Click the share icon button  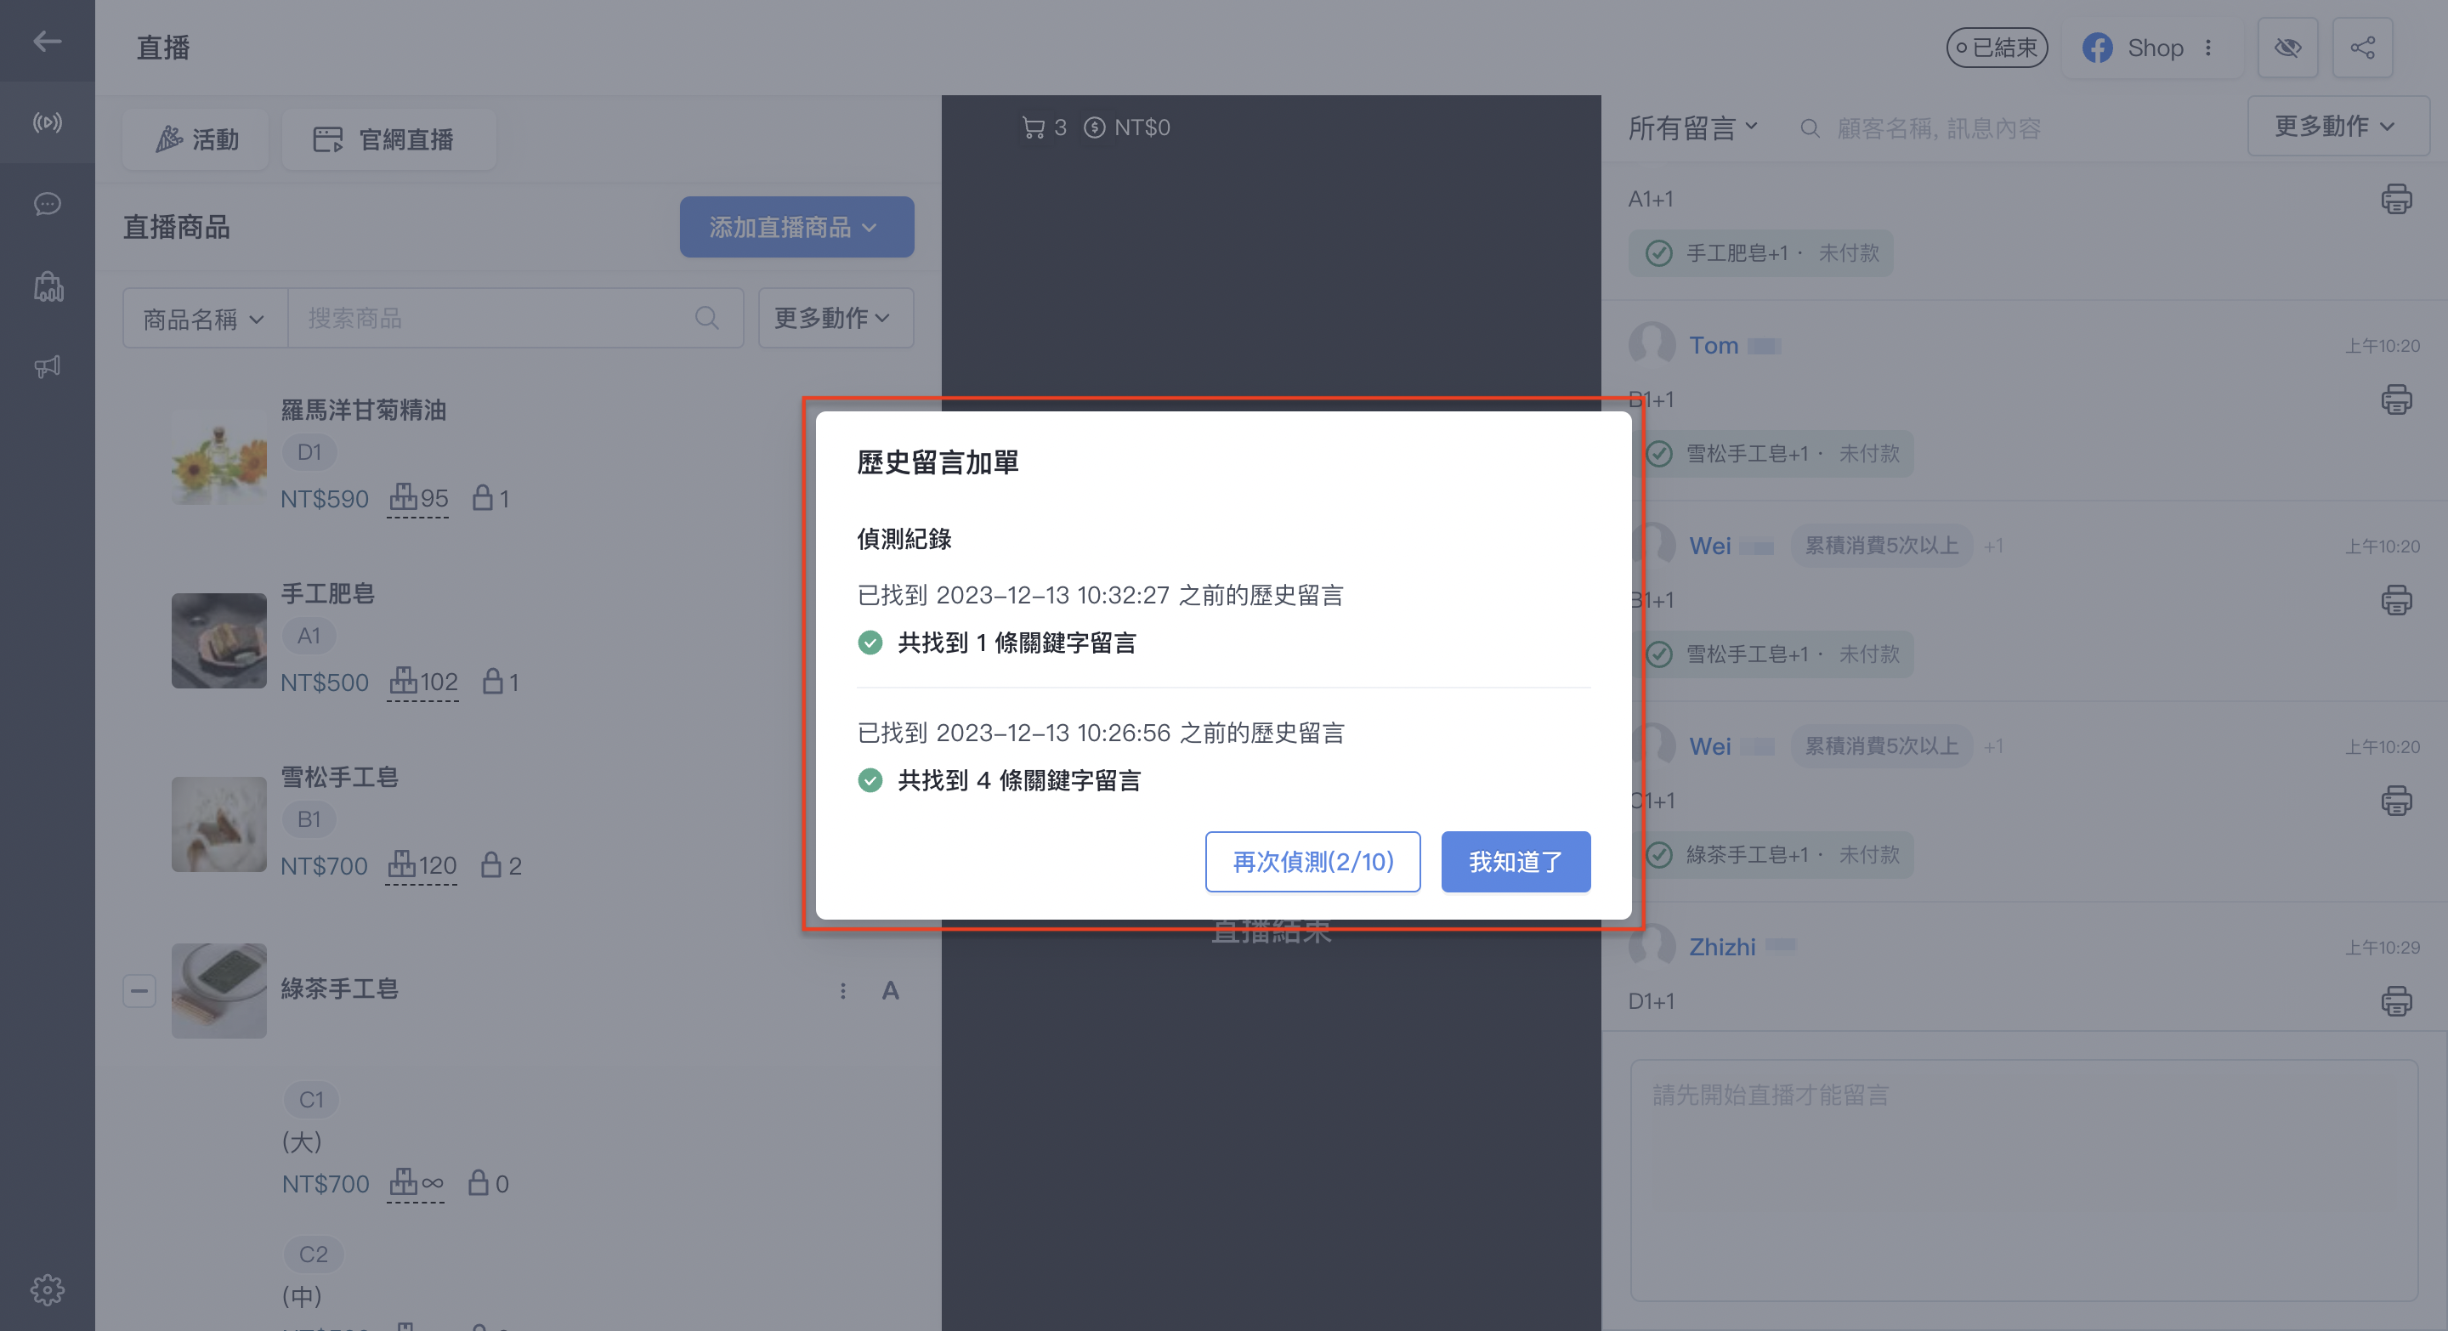coord(2361,48)
